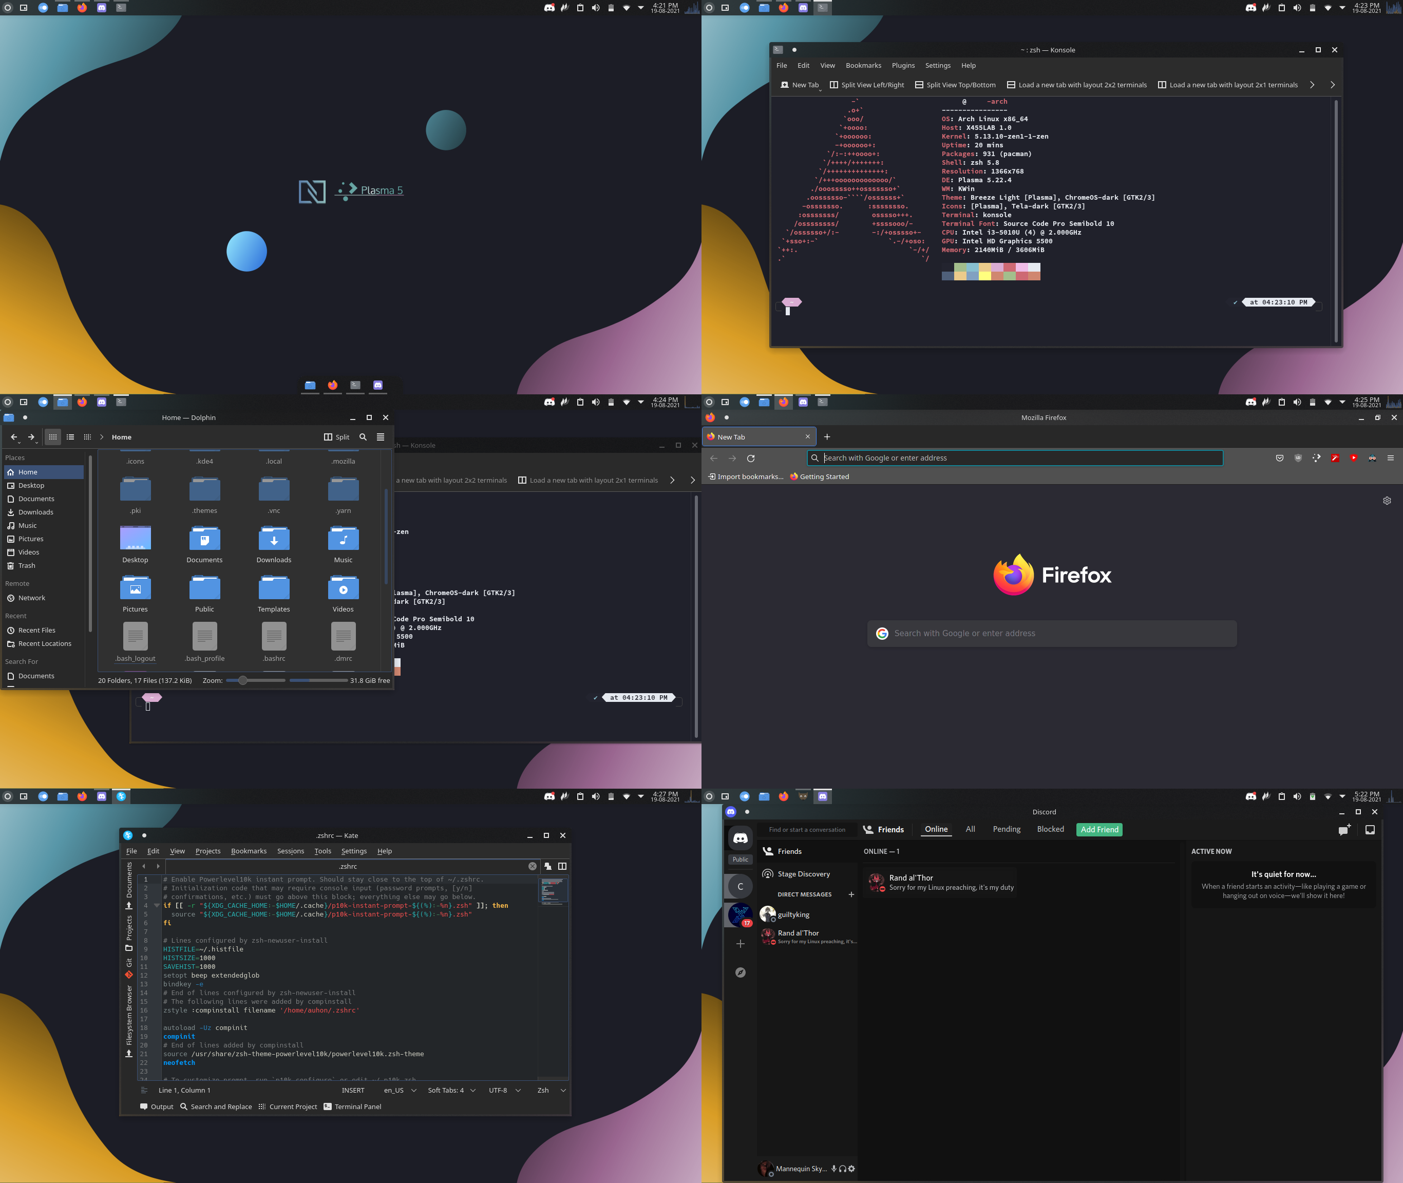This screenshot has height=1183, width=1403.
Task: Toggle the icon view in Dolphin toolbar
Action: pos(53,436)
